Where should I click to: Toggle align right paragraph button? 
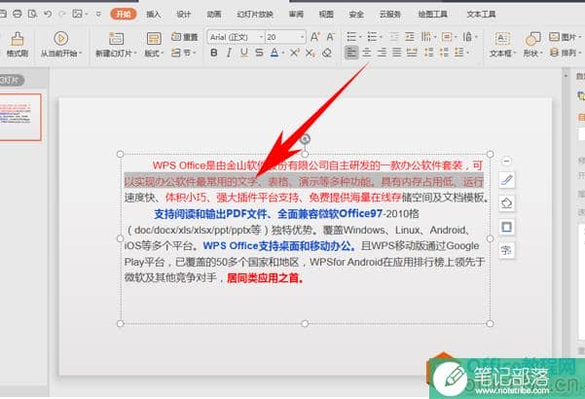point(382,53)
